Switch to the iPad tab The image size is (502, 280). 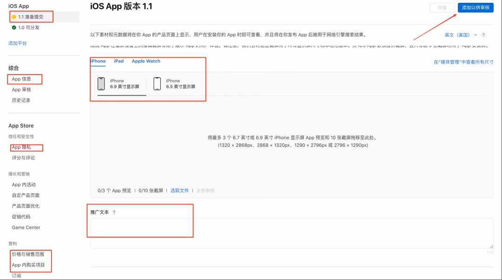119,61
